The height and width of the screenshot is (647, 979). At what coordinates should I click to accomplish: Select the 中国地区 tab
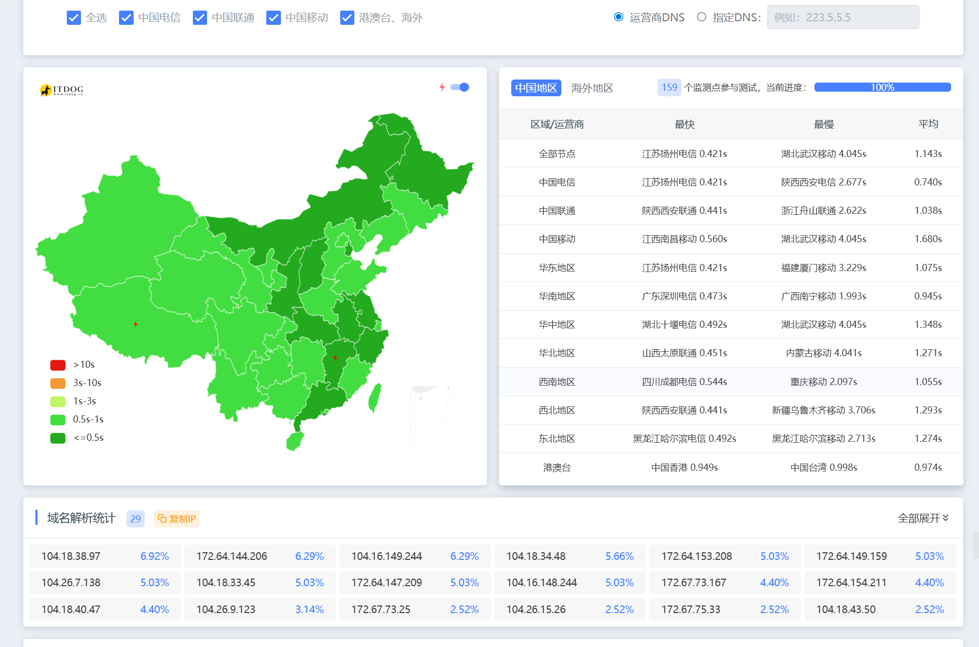pos(536,88)
